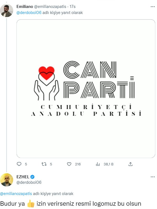Click the 216 likes count
This screenshot has width=157, height=209.
coord(78,164)
